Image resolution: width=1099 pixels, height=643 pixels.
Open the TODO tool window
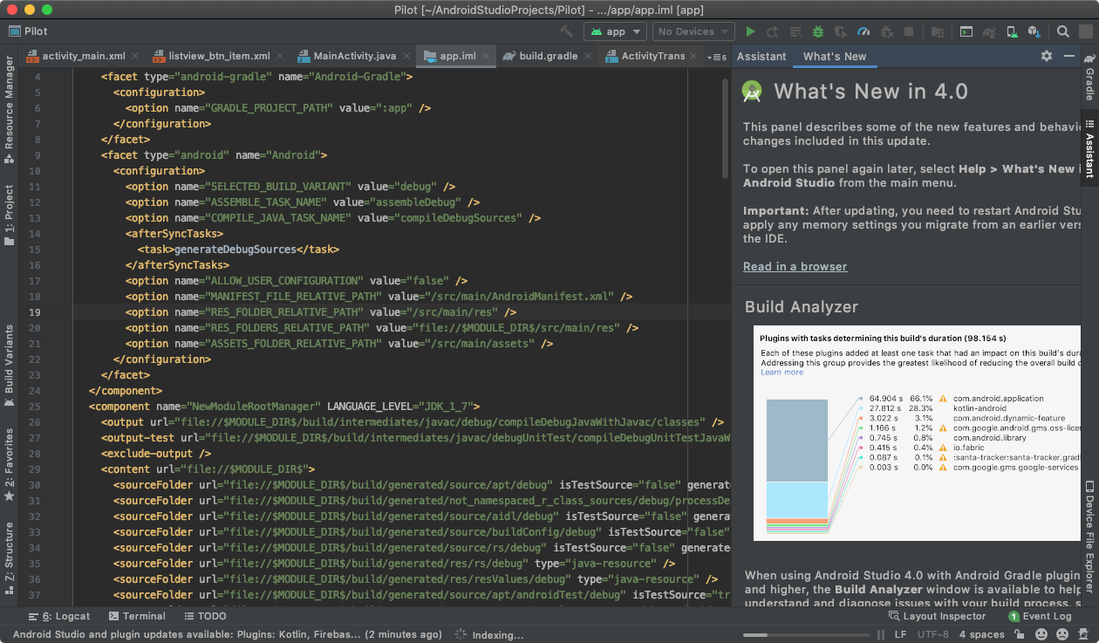pyautogui.click(x=204, y=616)
